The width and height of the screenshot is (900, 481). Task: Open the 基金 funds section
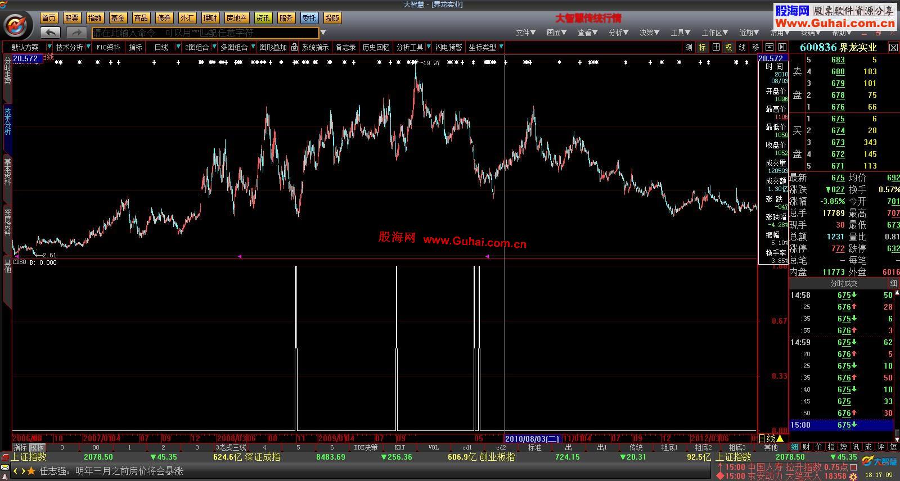118,18
